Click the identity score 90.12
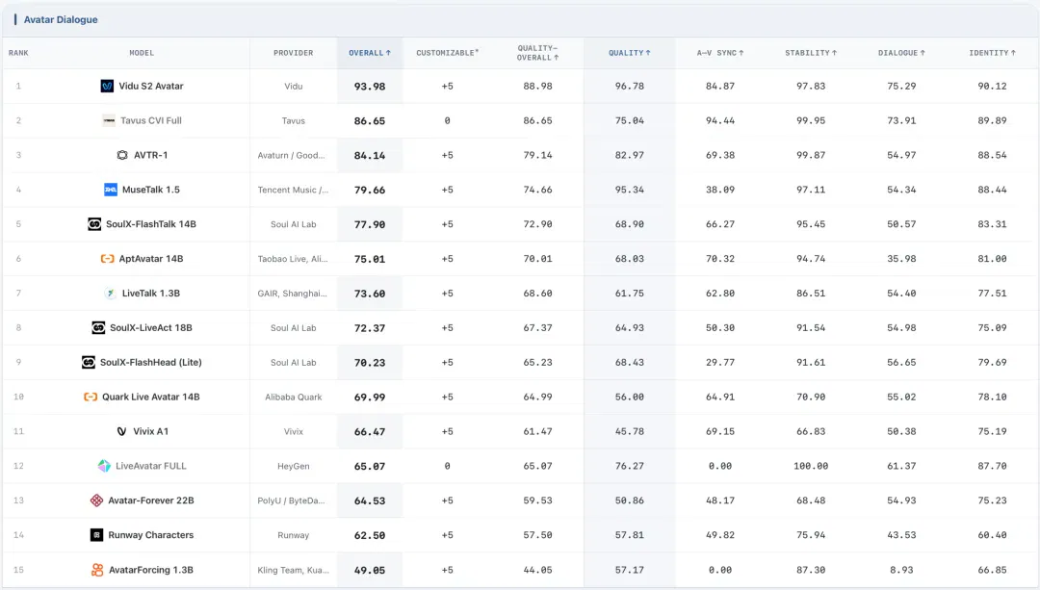 (992, 87)
